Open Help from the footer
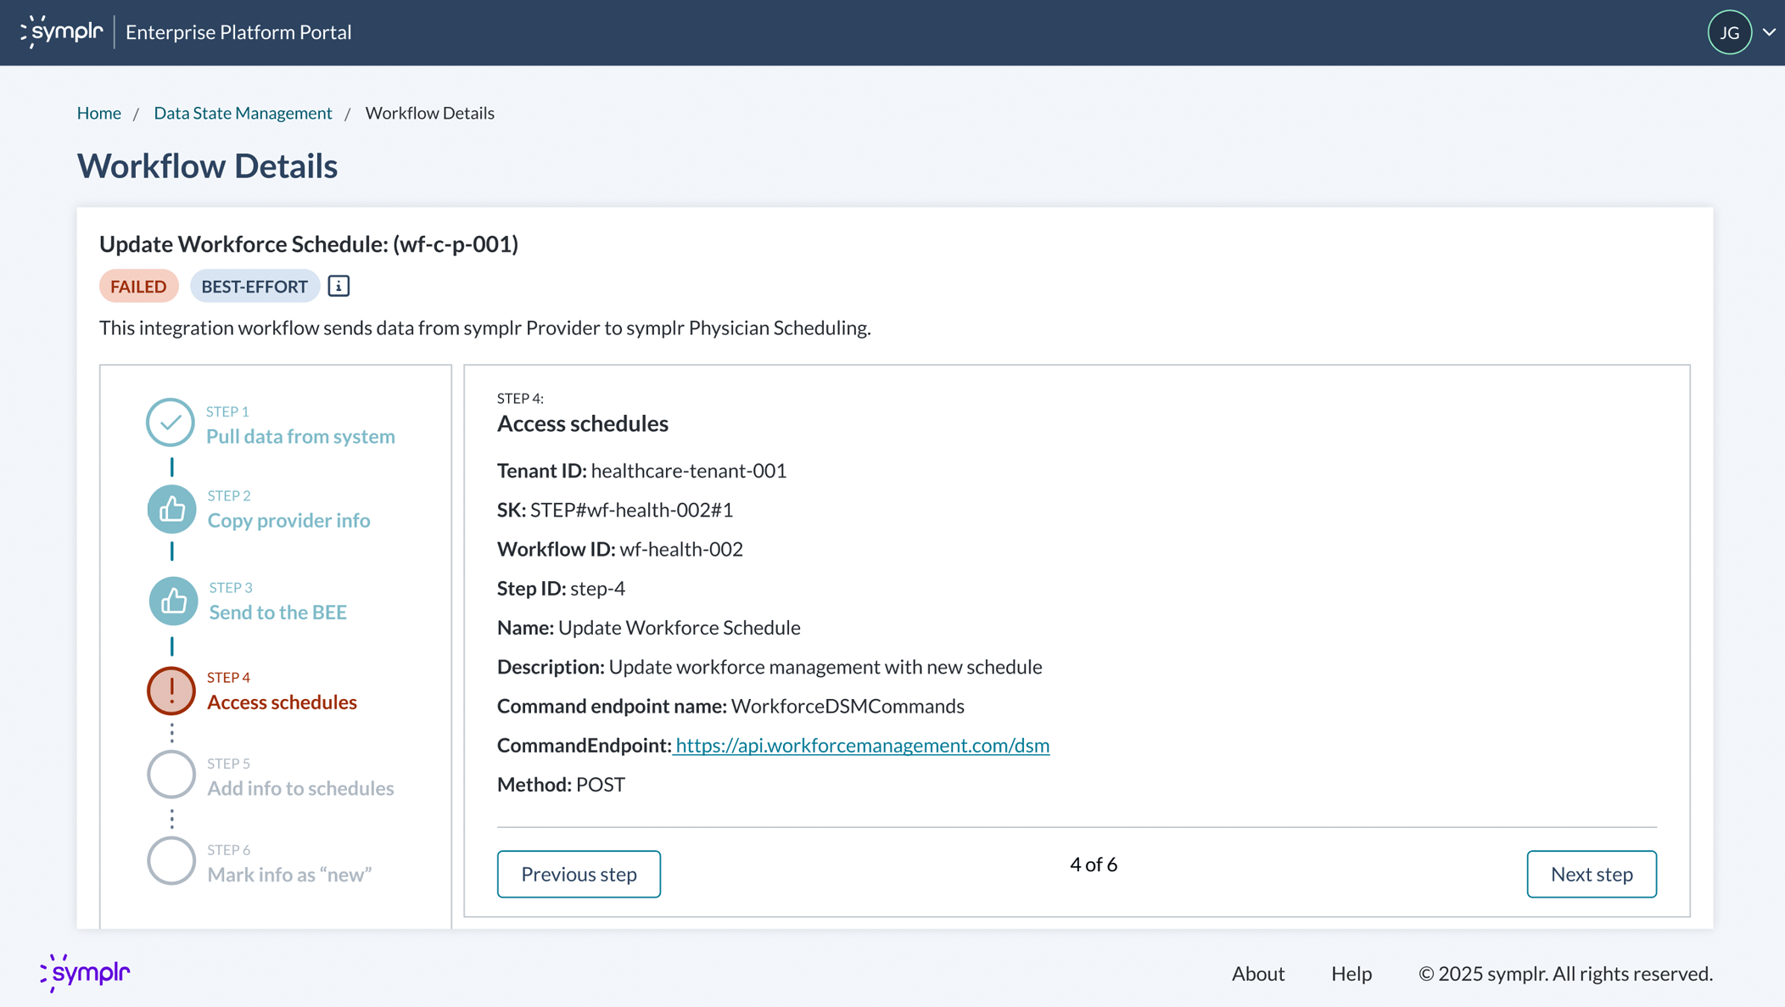The image size is (1785, 1007). pyautogui.click(x=1351, y=973)
